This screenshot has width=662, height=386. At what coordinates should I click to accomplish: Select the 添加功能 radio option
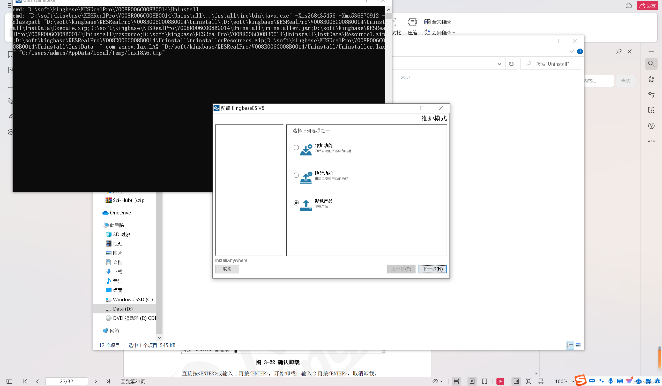coord(296,148)
